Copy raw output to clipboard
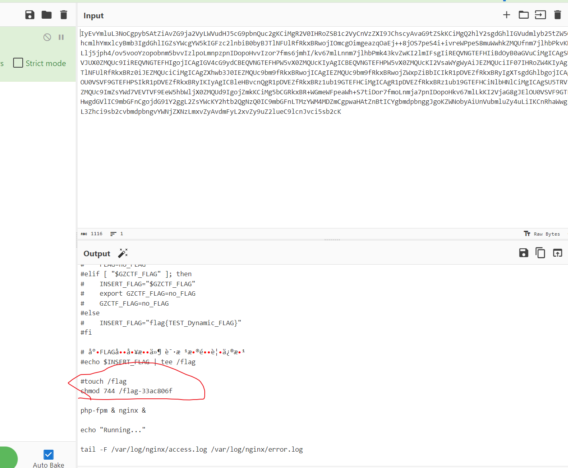Image resolution: width=568 pixels, height=468 pixels. click(x=541, y=253)
